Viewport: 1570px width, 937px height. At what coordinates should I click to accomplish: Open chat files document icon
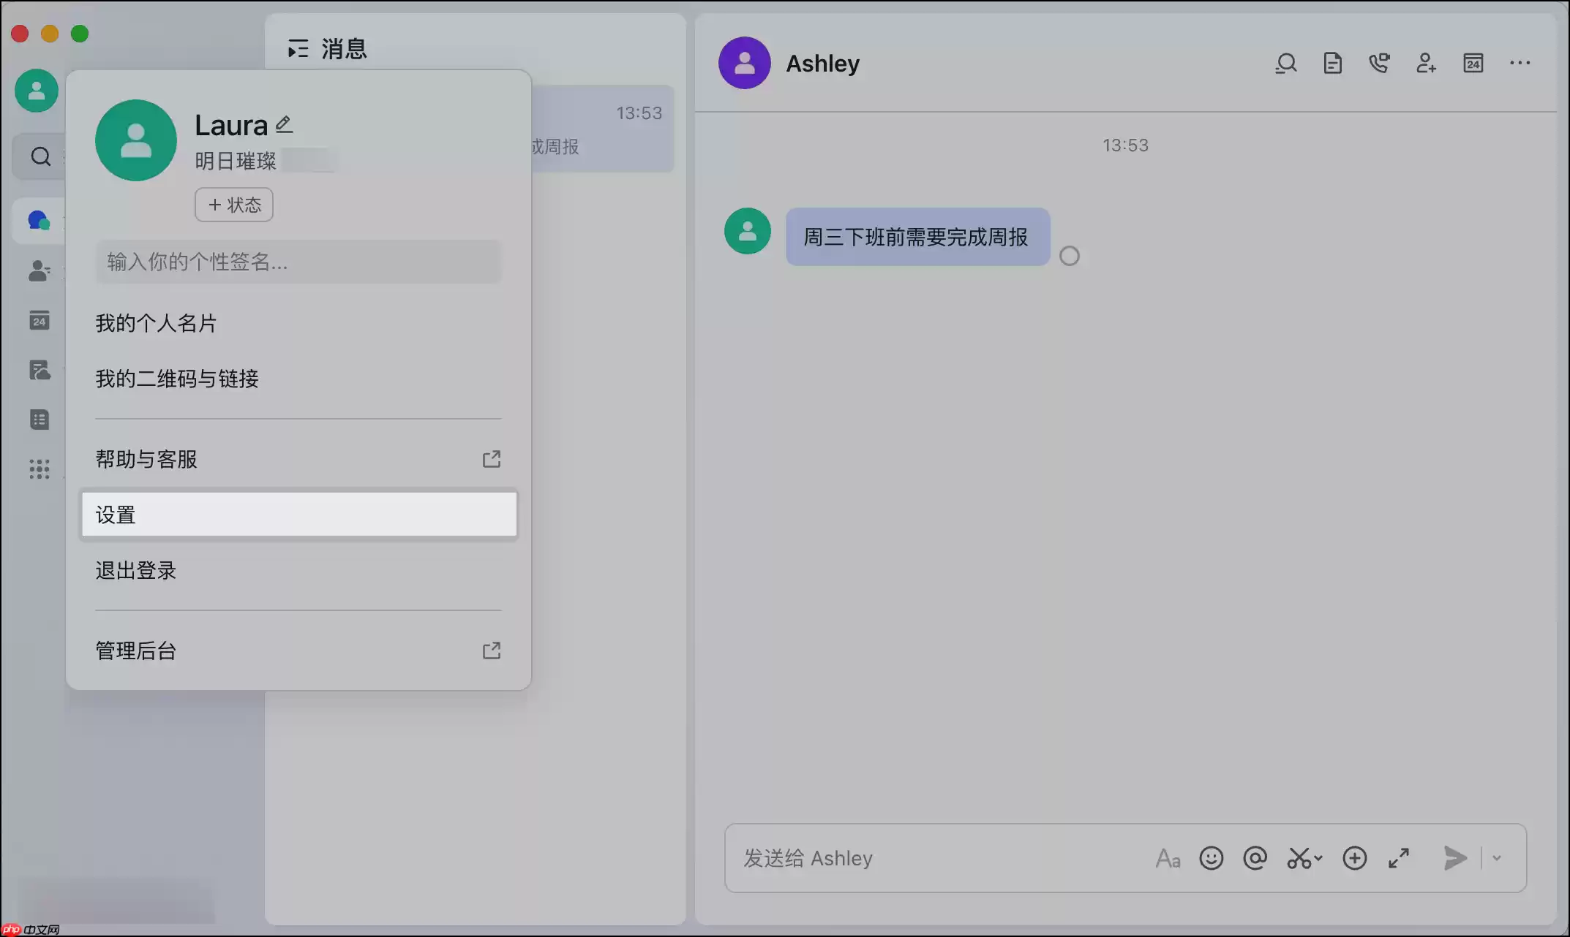(x=1333, y=63)
